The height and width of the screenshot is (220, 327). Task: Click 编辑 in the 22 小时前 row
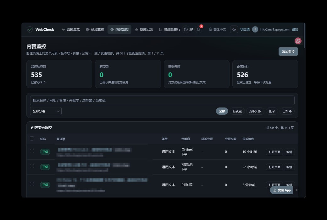[289, 167]
